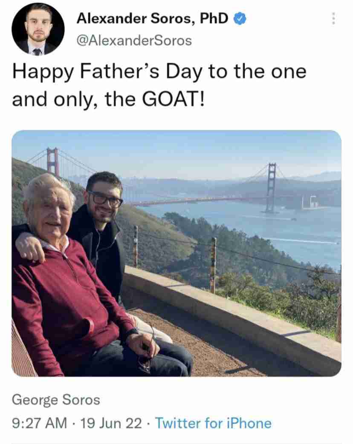Click the hand resting on the older man's shoulder
This screenshot has width=353, height=444.
[x=30, y=246]
